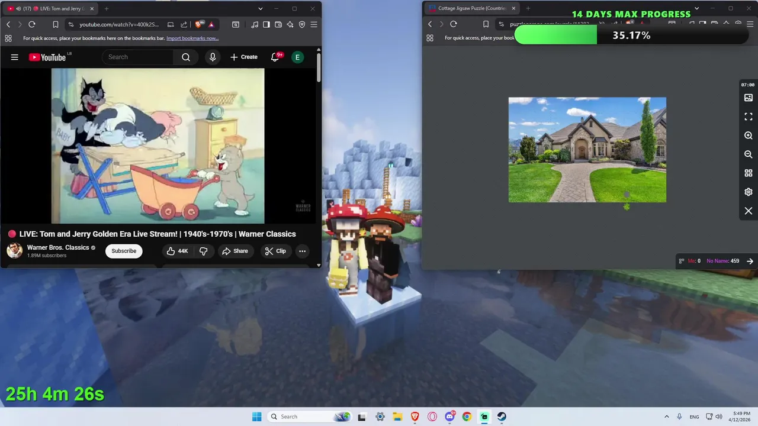Zoom in on the jigsaw puzzle
This screenshot has width=758, height=426.
click(749, 135)
